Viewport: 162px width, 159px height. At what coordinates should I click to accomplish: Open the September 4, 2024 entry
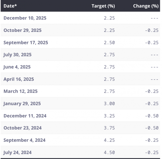(24, 140)
